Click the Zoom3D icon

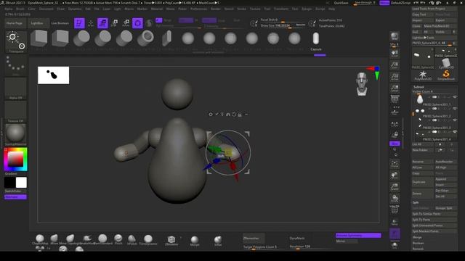395,187
